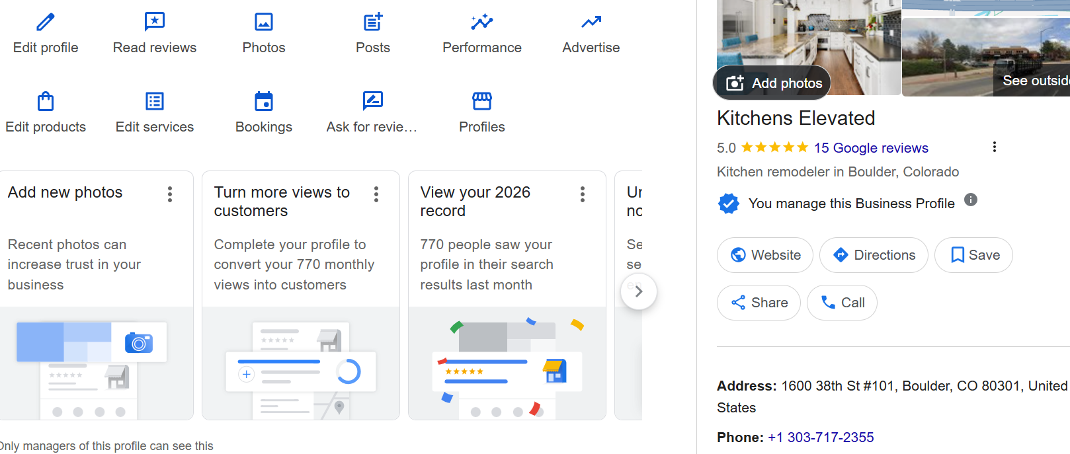Image resolution: width=1070 pixels, height=454 pixels.
Task: Click the Posts icon
Action: click(373, 22)
